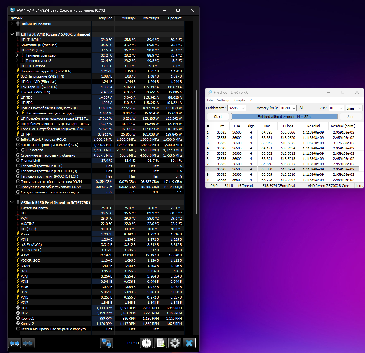Click the Finished without errors progress bar
This screenshot has width=365, height=353.
pos(284,117)
